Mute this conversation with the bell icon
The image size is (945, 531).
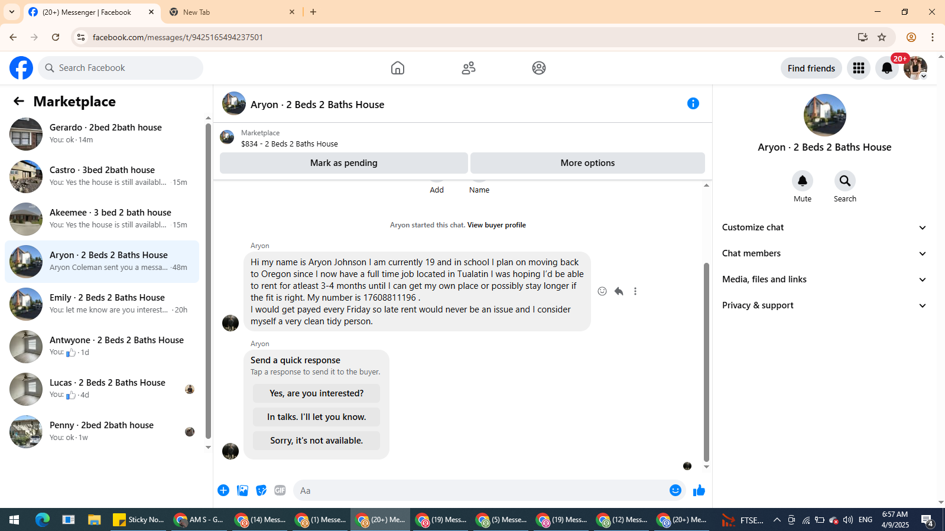(803, 181)
